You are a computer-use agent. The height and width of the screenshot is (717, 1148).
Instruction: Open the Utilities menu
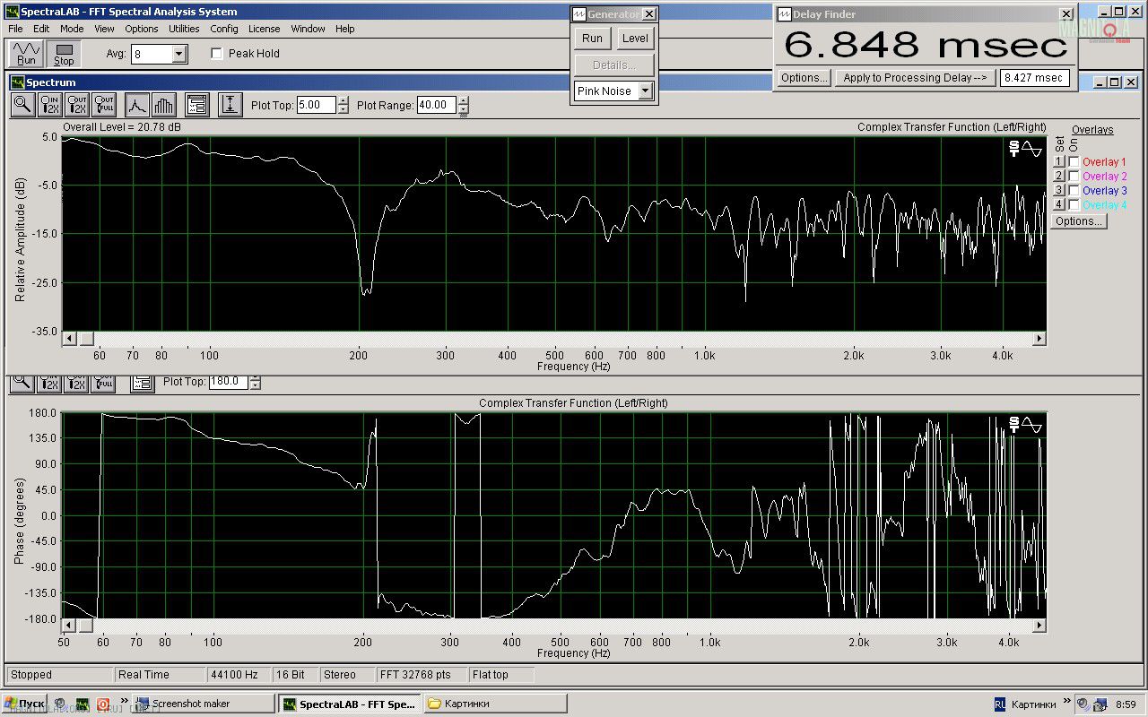click(x=184, y=29)
